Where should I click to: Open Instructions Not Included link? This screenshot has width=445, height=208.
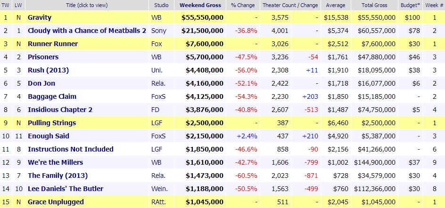click(x=70, y=149)
